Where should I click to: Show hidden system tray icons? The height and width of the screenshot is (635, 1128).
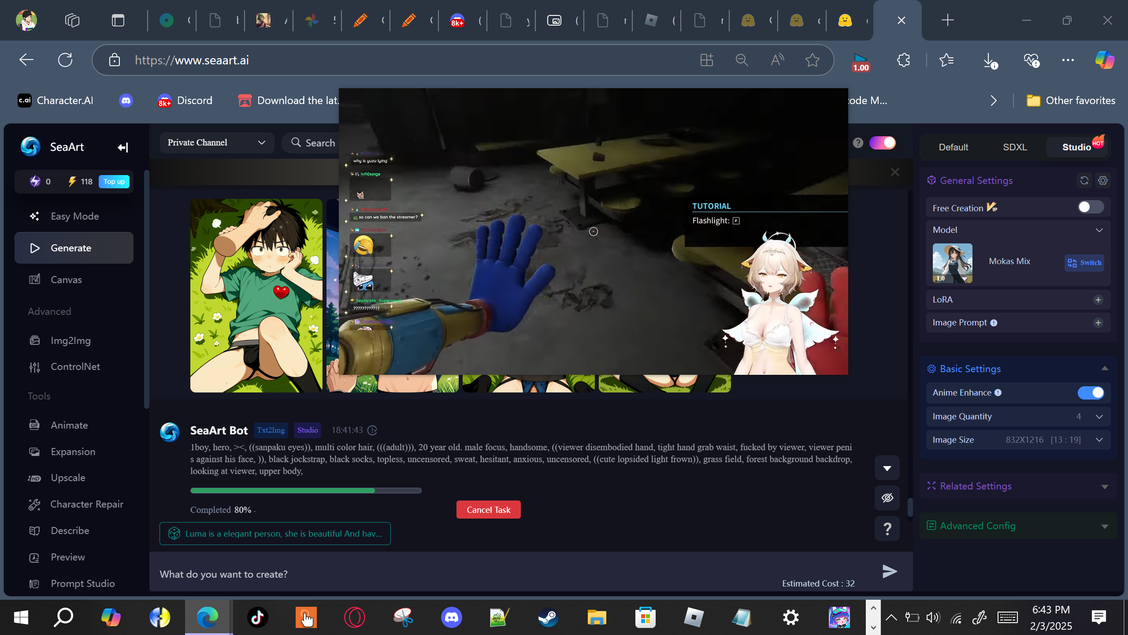[891, 617]
